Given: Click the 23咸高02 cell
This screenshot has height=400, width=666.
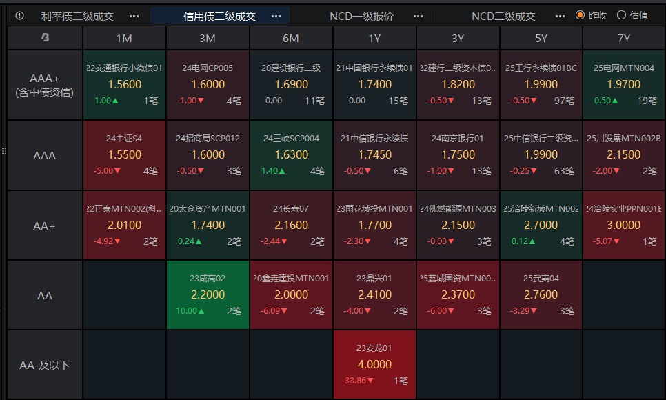Looking at the screenshot, I should [208, 295].
